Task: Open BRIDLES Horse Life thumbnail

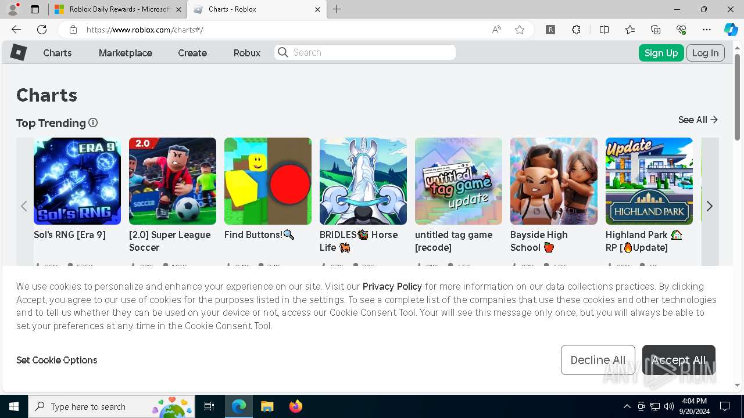Action: (363, 181)
